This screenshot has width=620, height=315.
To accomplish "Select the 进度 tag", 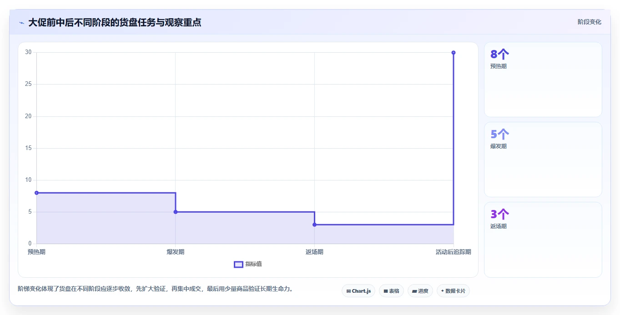I will tap(420, 291).
